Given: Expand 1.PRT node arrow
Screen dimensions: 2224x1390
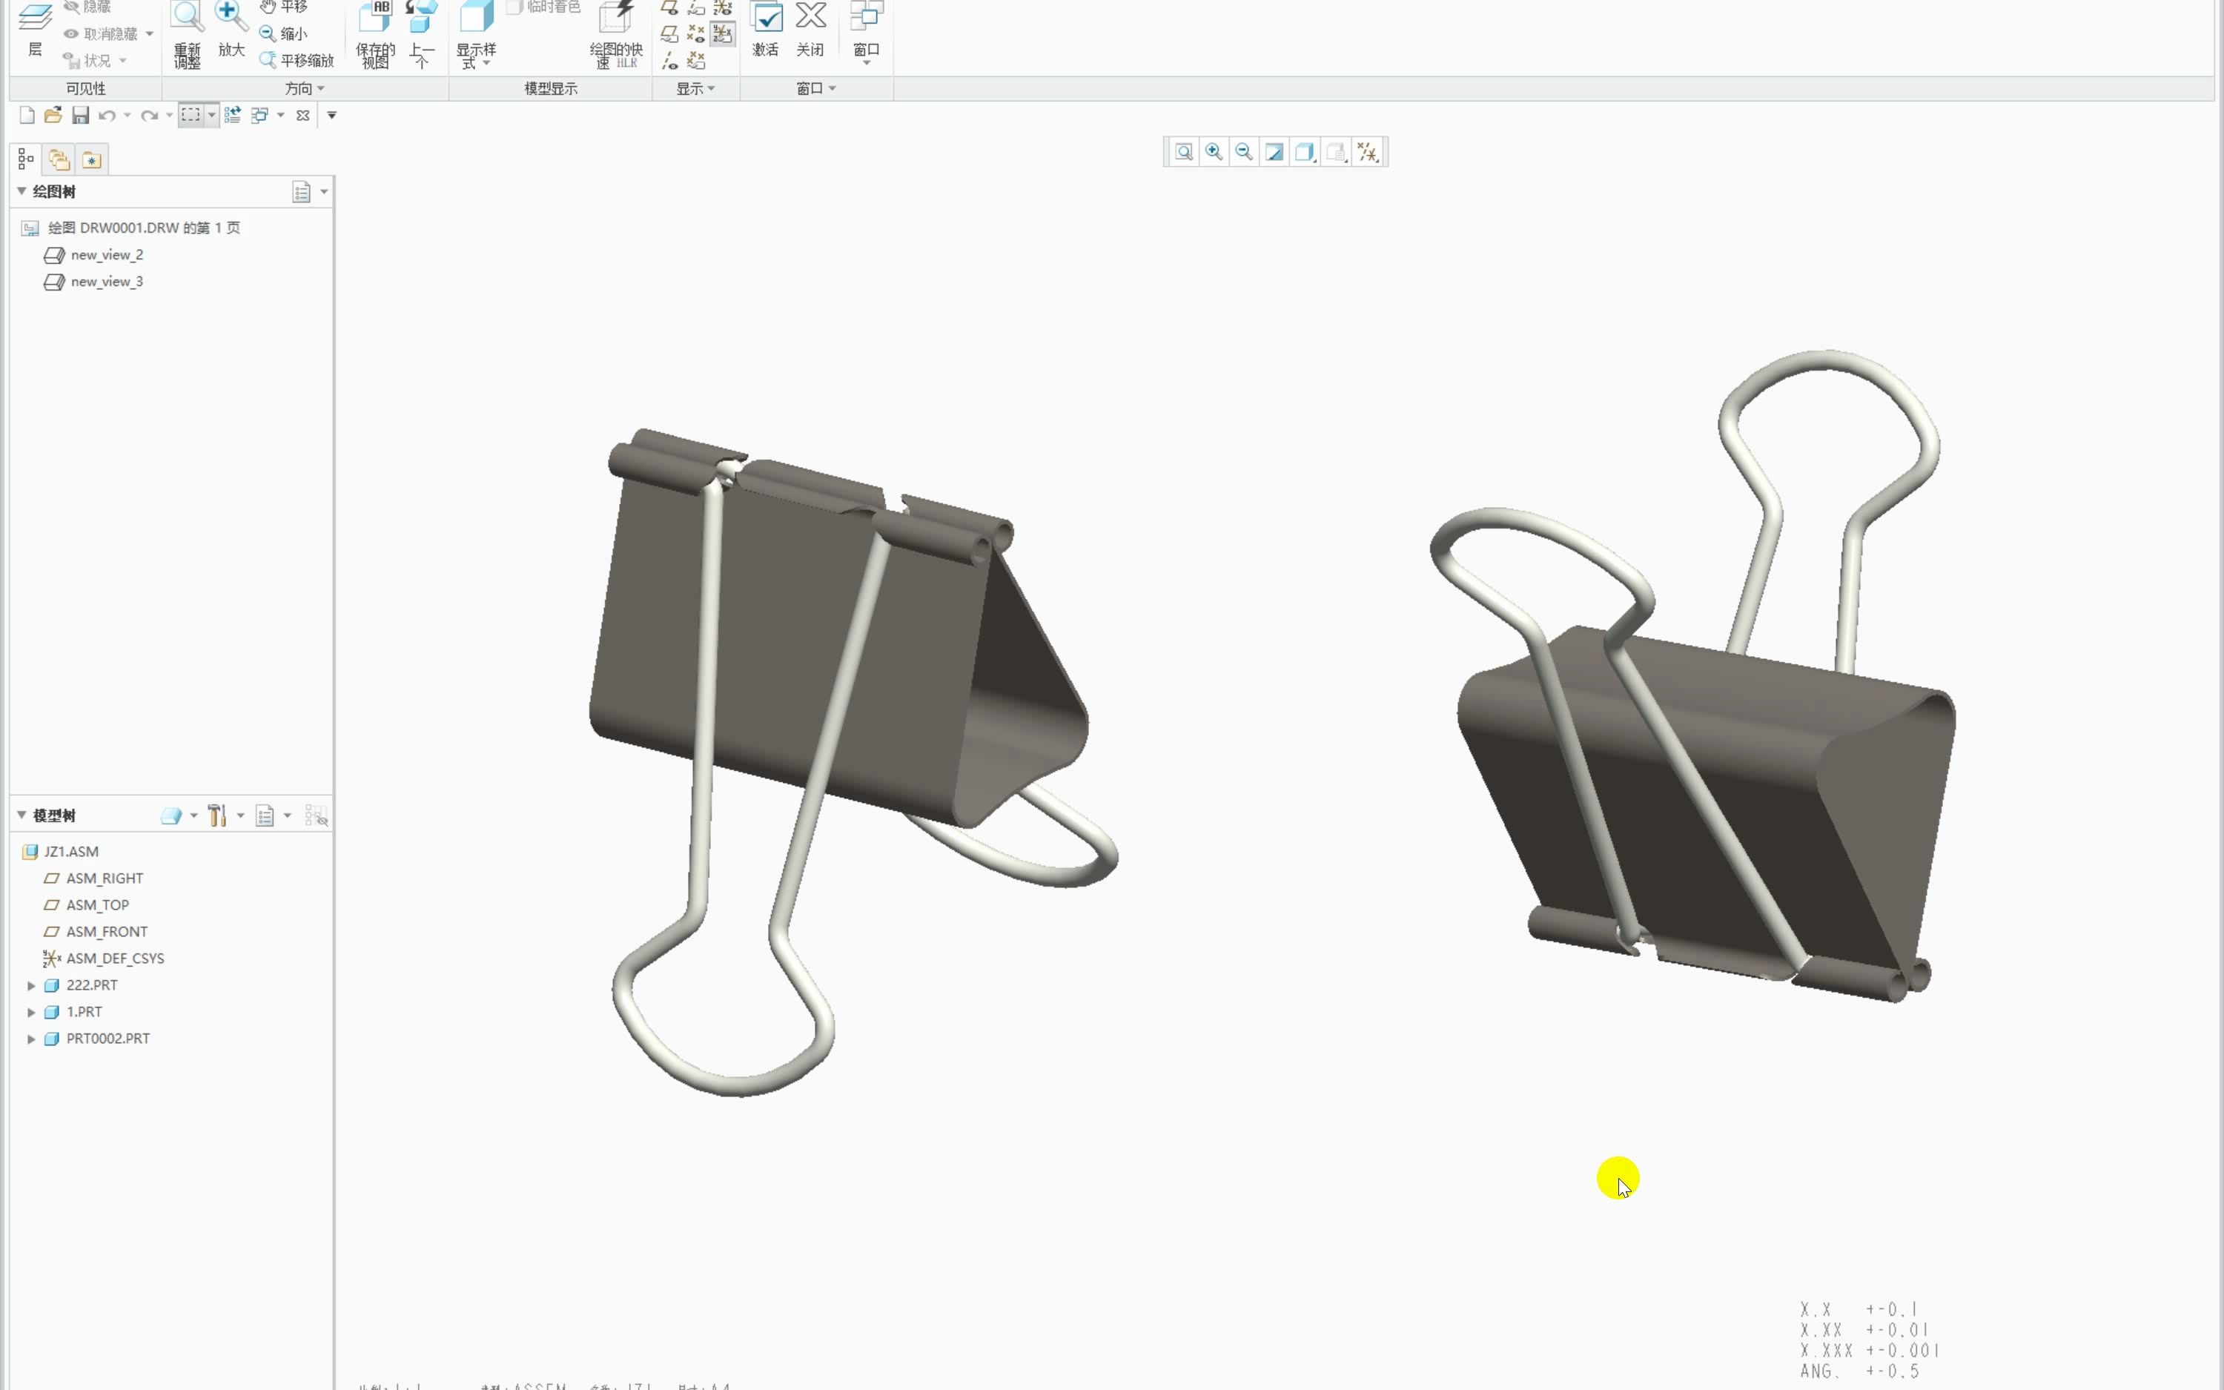Looking at the screenshot, I should [x=31, y=1011].
